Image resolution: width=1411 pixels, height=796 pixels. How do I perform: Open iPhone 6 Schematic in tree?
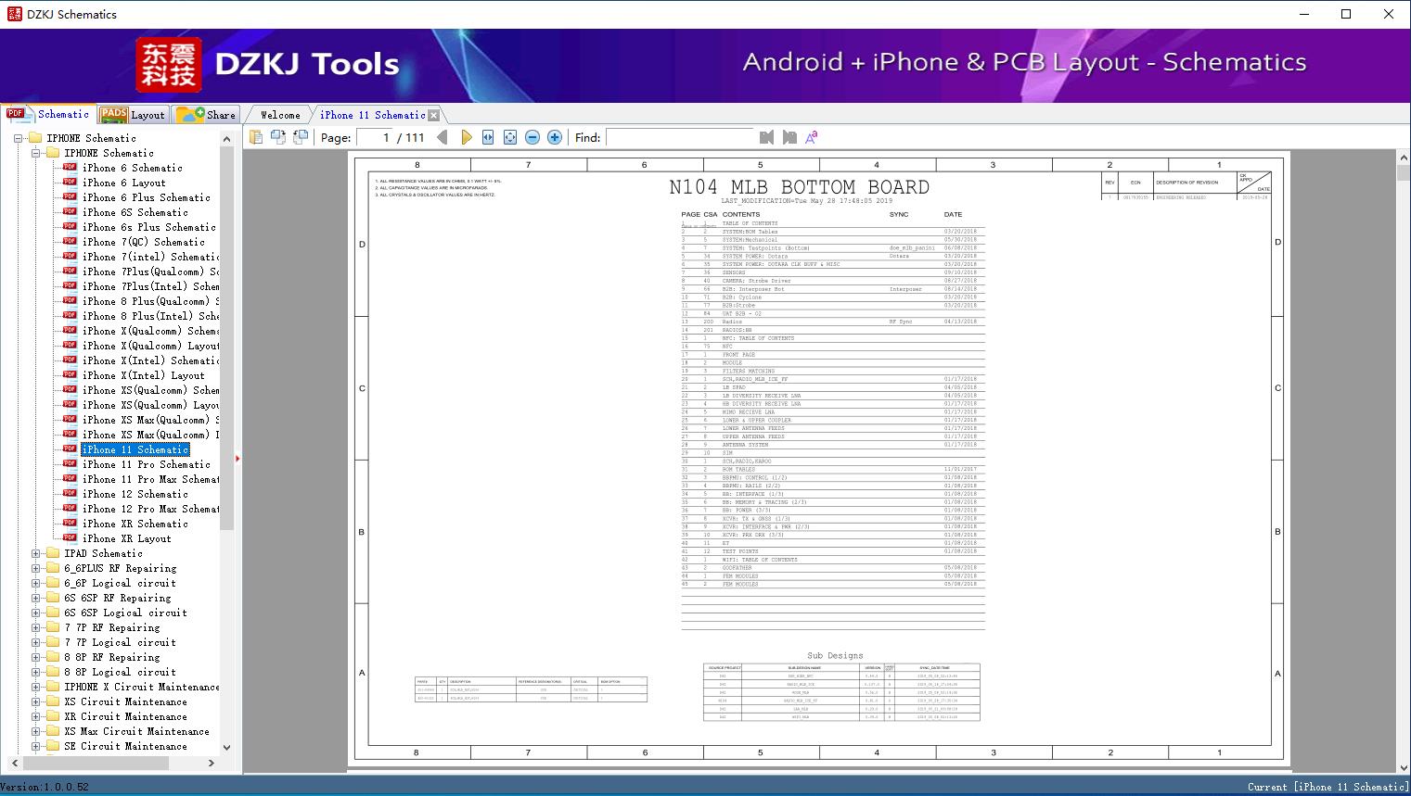[132, 168]
